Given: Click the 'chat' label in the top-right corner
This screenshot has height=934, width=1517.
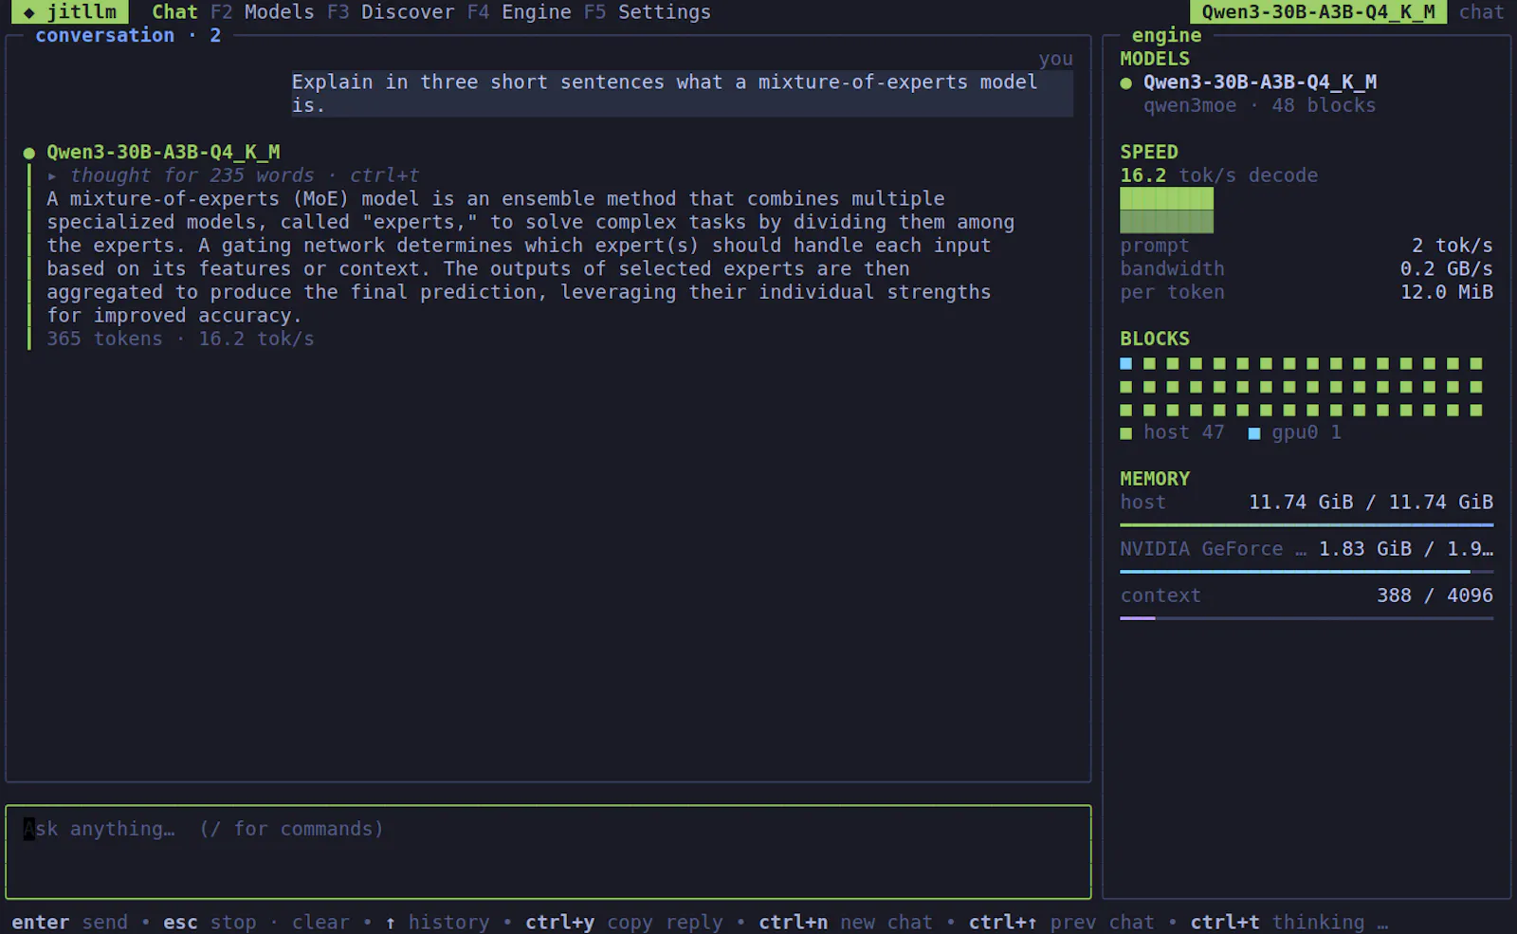Looking at the screenshot, I should click(1481, 12).
